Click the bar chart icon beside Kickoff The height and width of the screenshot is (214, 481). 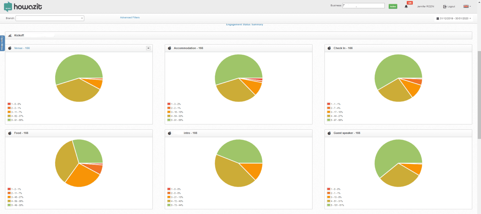coord(10,35)
